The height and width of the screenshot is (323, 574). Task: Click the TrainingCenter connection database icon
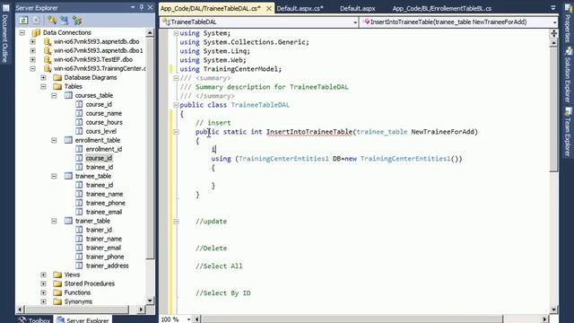click(x=48, y=68)
